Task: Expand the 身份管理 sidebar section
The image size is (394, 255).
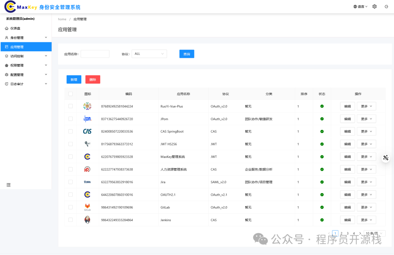Action: coord(22,37)
